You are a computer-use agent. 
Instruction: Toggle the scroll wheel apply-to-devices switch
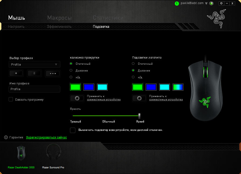click(x=77, y=98)
